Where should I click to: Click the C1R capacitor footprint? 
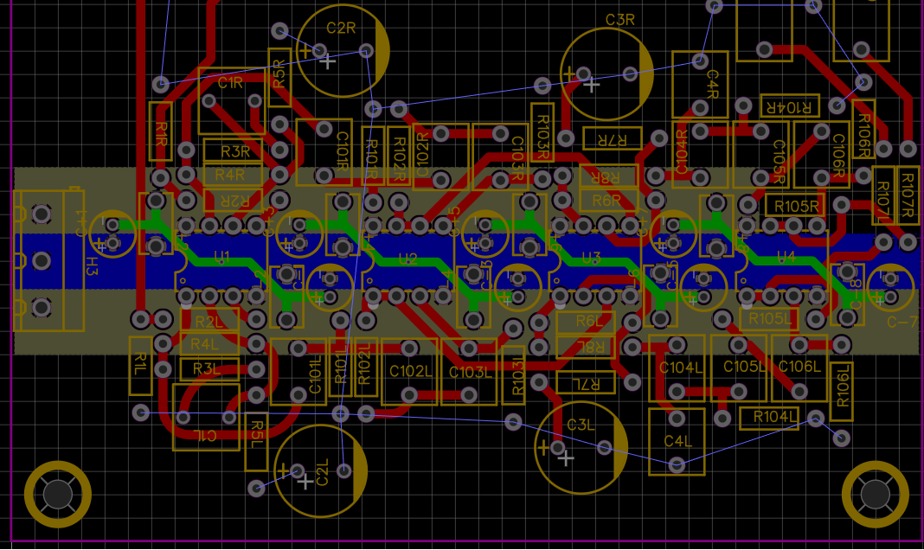click(230, 100)
